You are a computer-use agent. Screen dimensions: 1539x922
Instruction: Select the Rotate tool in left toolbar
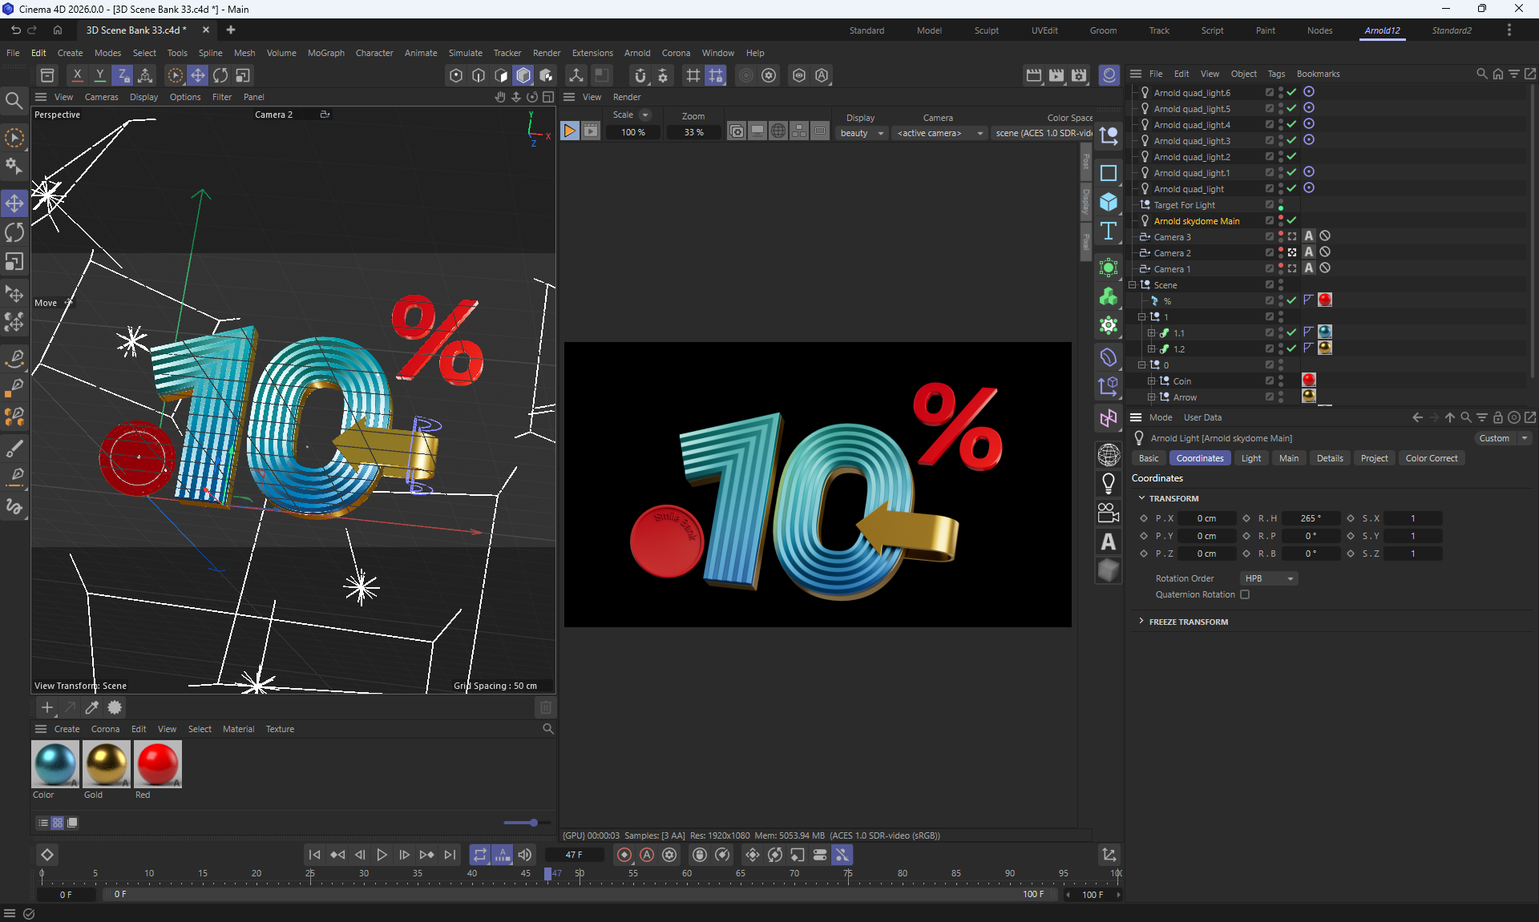pyautogui.click(x=14, y=233)
